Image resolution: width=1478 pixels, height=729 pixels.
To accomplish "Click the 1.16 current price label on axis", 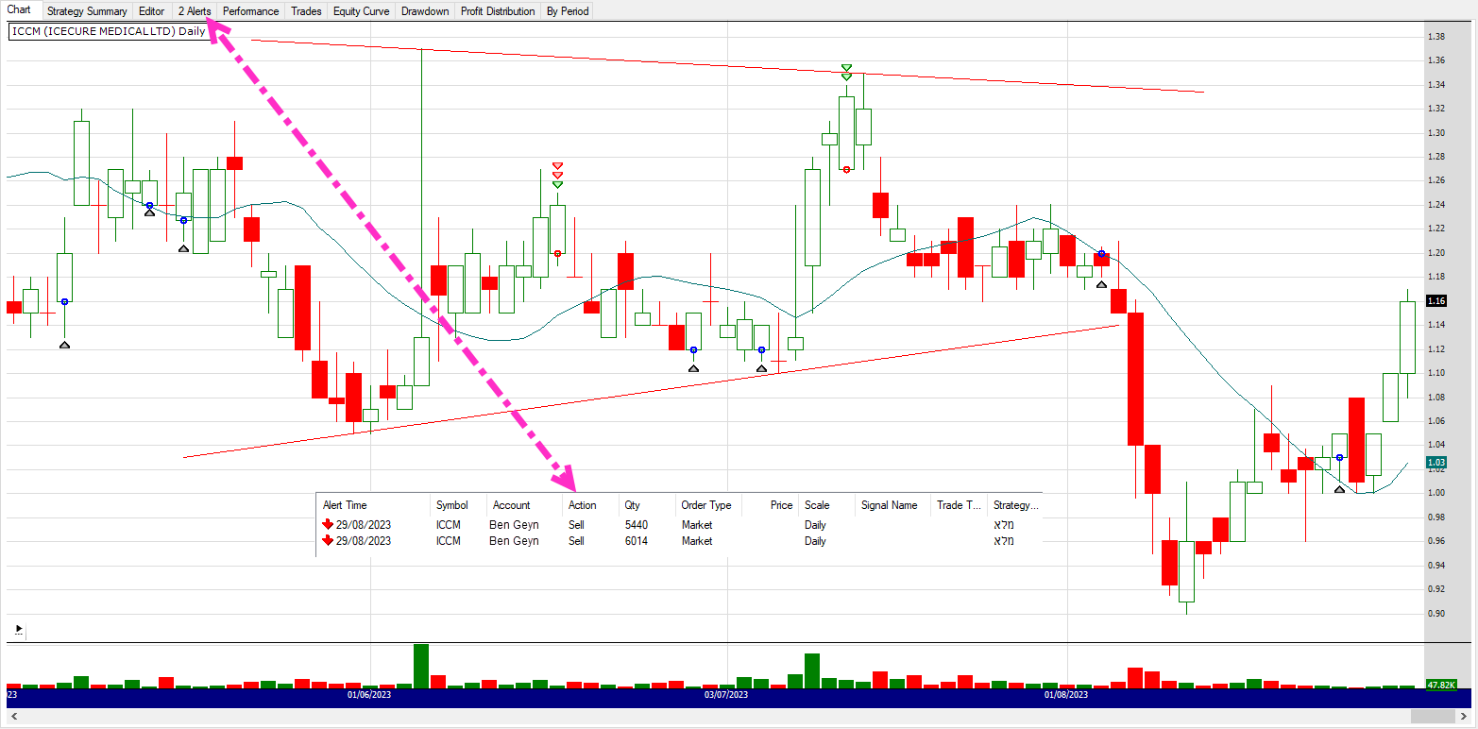I will pyautogui.click(x=1436, y=301).
